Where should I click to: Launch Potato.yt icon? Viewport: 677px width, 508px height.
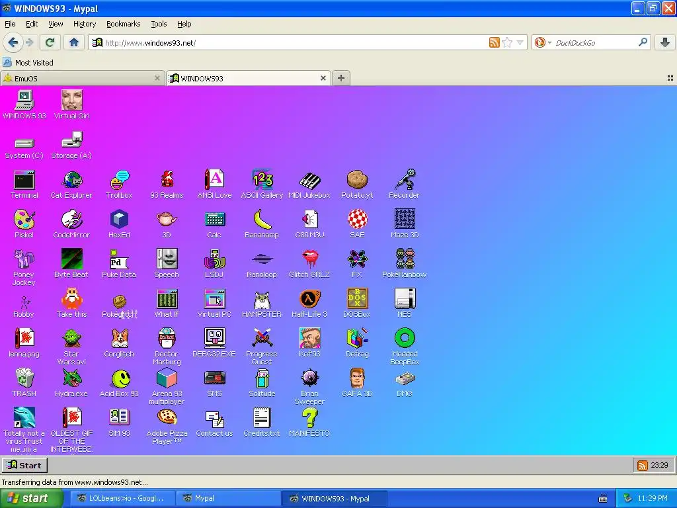[x=357, y=184]
